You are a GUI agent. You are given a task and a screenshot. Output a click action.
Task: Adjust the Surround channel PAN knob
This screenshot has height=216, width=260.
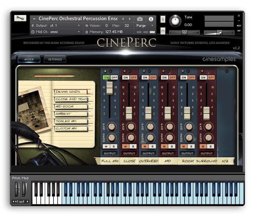208,127
